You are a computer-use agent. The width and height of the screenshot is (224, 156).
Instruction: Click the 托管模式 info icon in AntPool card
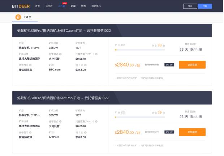coord(60,121)
